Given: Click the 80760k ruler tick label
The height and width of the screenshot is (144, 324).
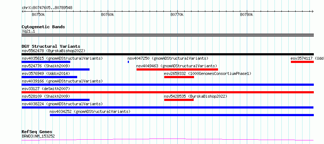Looking at the screenshot, I should 107,15.
